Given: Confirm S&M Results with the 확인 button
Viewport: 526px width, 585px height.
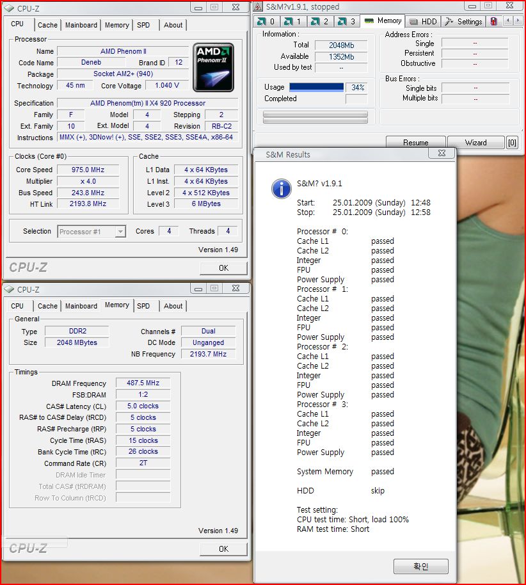Looking at the screenshot, I should [421, 566].
